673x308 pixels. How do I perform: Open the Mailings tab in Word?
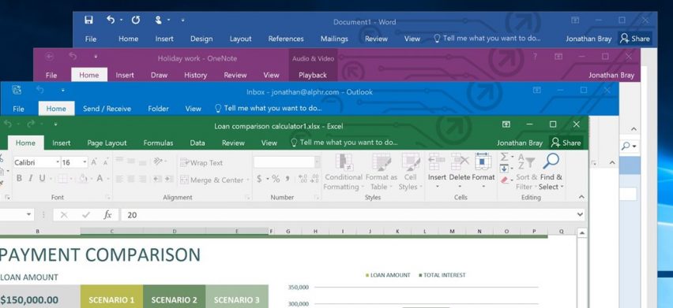coord(334,39)
